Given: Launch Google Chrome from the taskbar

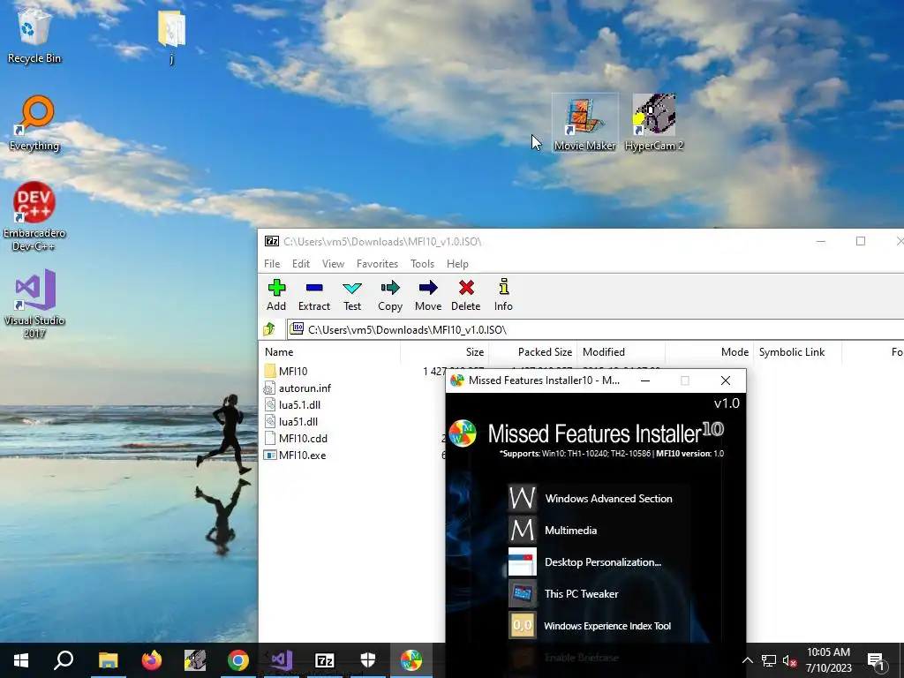Looking at the screenshot, I should pyautogui.click(x=238, y=660).
